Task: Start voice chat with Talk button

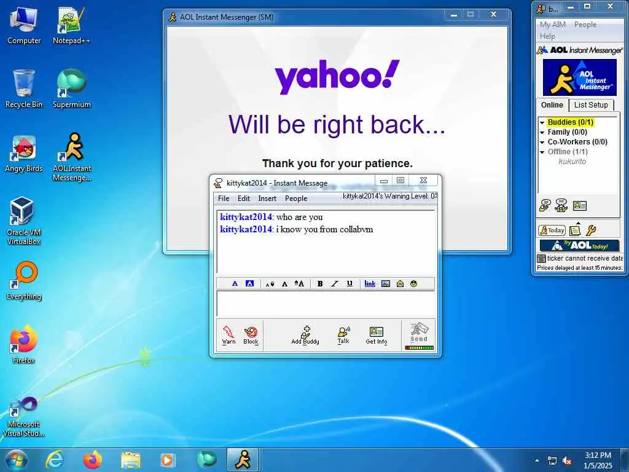Action: (x=343, y=335)
